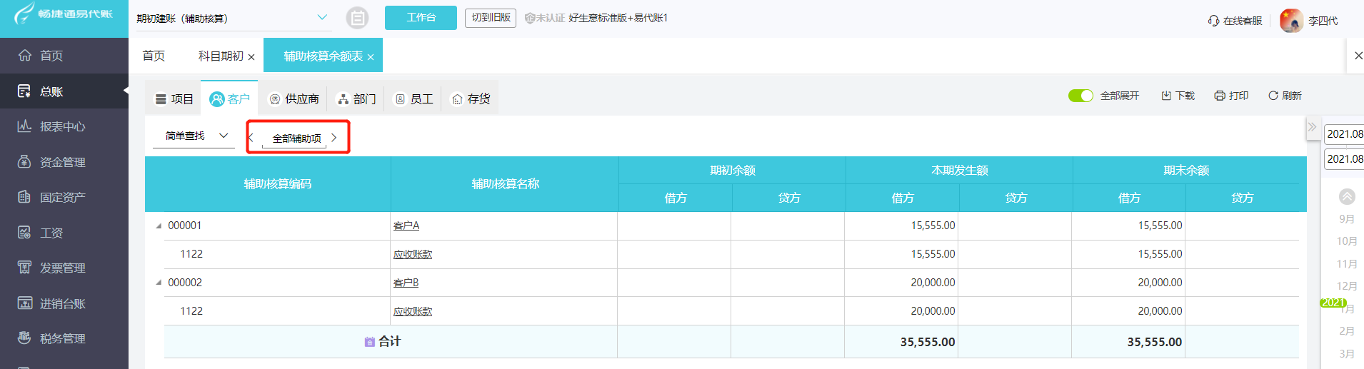The width and height of the screenshot is (1364, 369).
Task: Open Invoice Management in sidebar
Action: click(x=62, y=268)
